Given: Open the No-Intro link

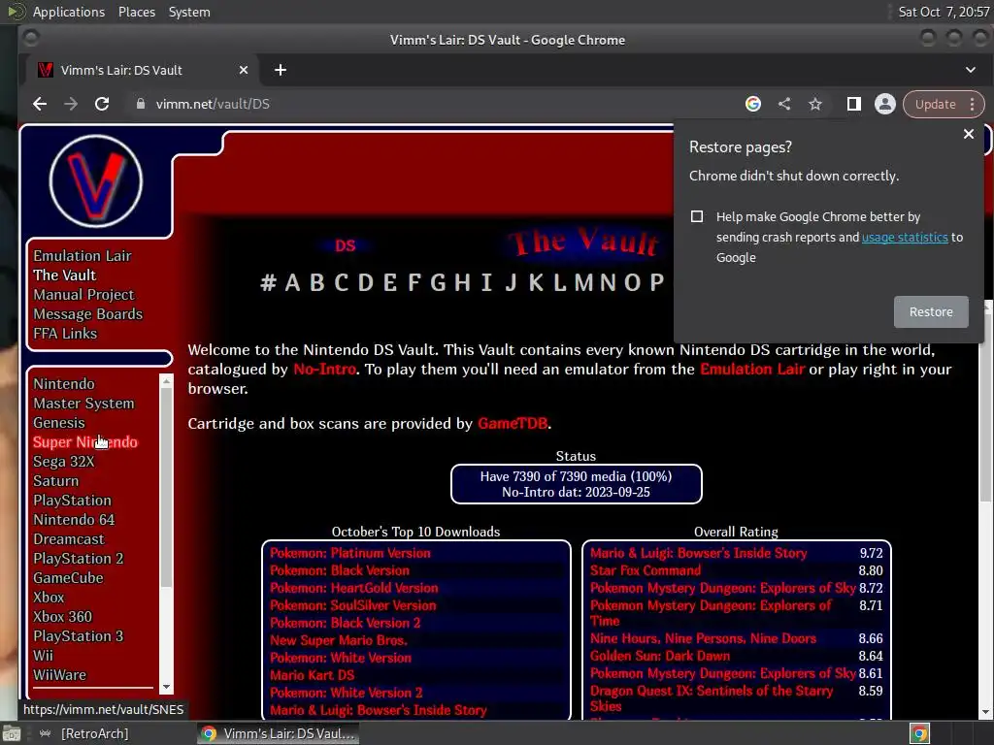Looking at the screenshot, I should click(x=324, y=369).
